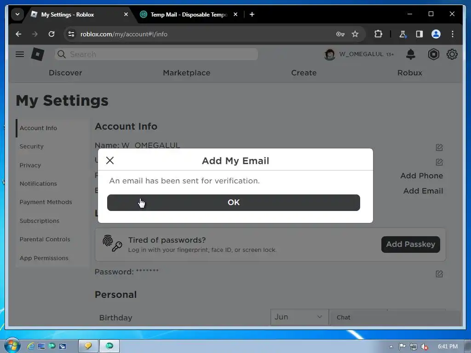471x353 pixels.
Task: Select Payment Methods in settings sidebar
Action: pyautogui.click(x=46, y=202)
